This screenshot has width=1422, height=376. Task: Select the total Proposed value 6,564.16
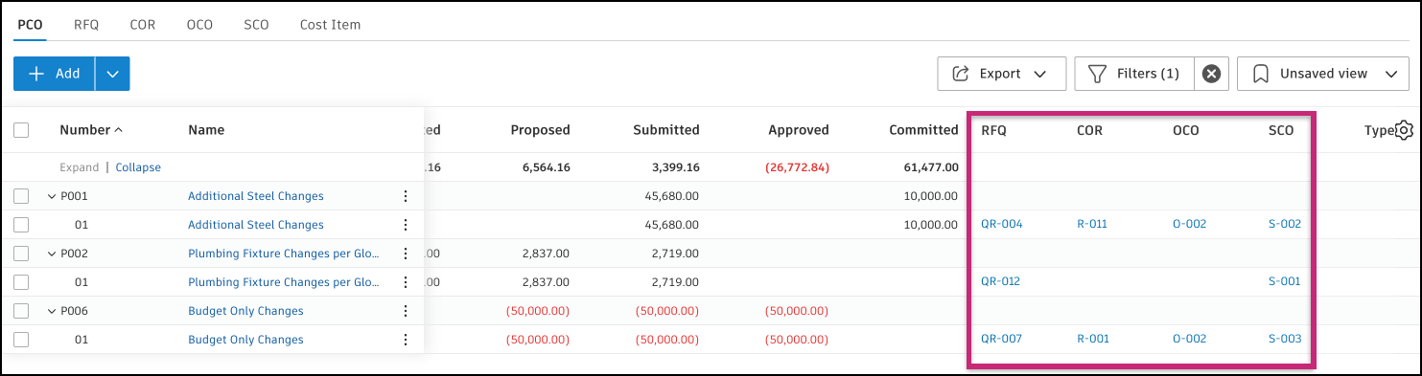(547, 167)
